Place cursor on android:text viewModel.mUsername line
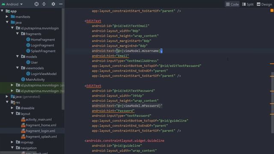Image resolution: width=274 pixels, height=154 pixels. click(127, 51)
